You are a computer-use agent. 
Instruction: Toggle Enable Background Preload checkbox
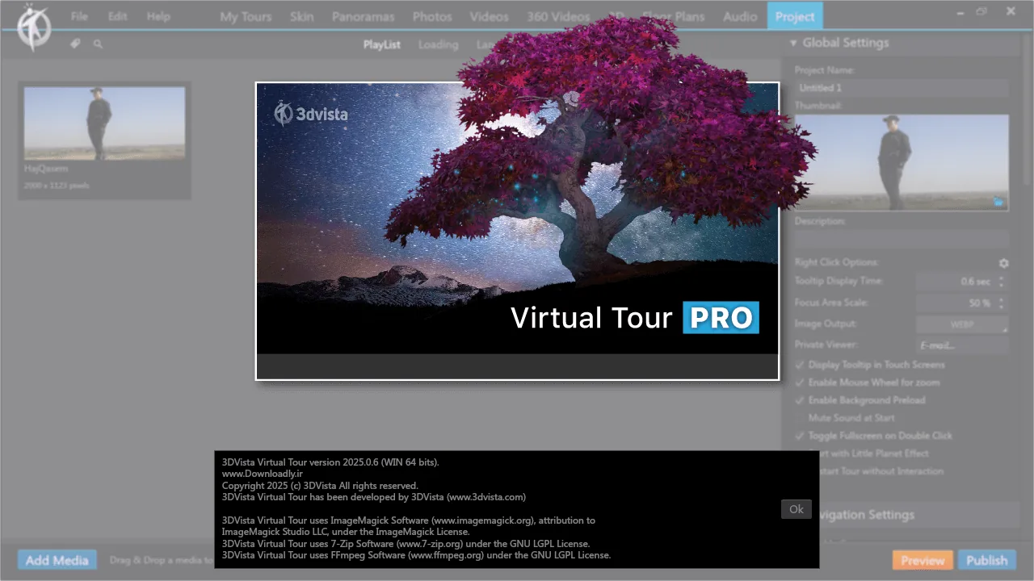[800, 400]
